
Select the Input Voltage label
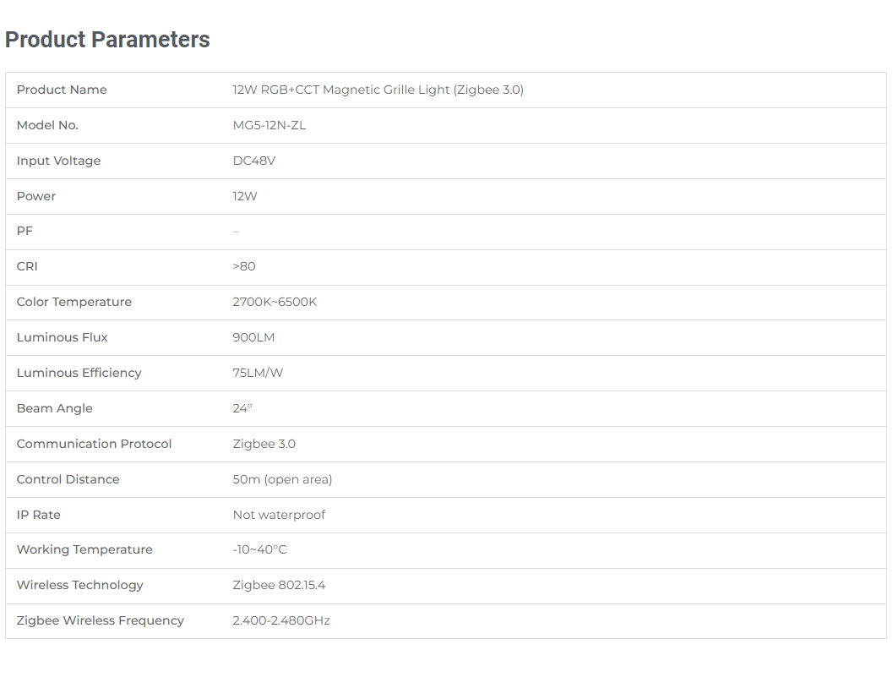coord(58,161)
